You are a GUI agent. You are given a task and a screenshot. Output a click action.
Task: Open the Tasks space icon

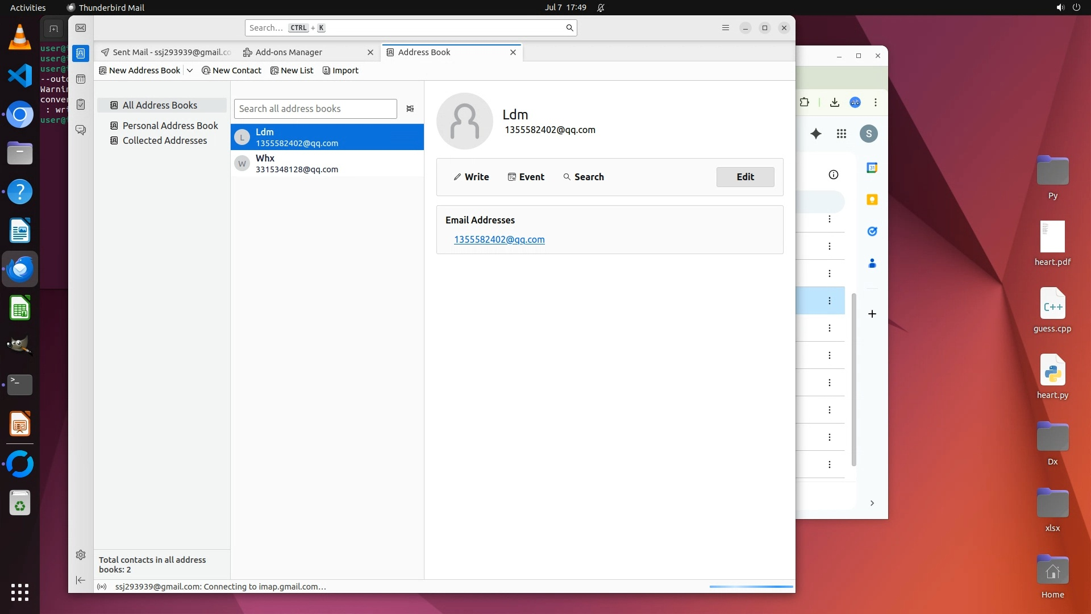pos(81,105)
